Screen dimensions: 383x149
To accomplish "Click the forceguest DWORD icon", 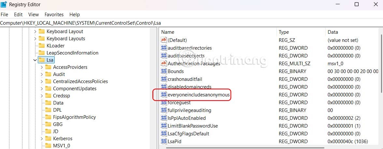I will (163, 102).
